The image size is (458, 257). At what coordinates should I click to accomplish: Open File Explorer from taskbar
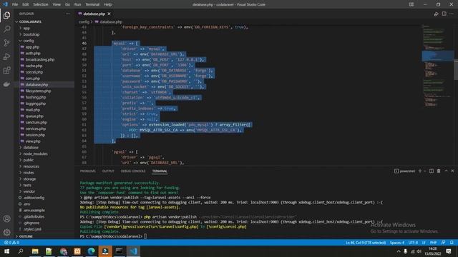[35, 251]
